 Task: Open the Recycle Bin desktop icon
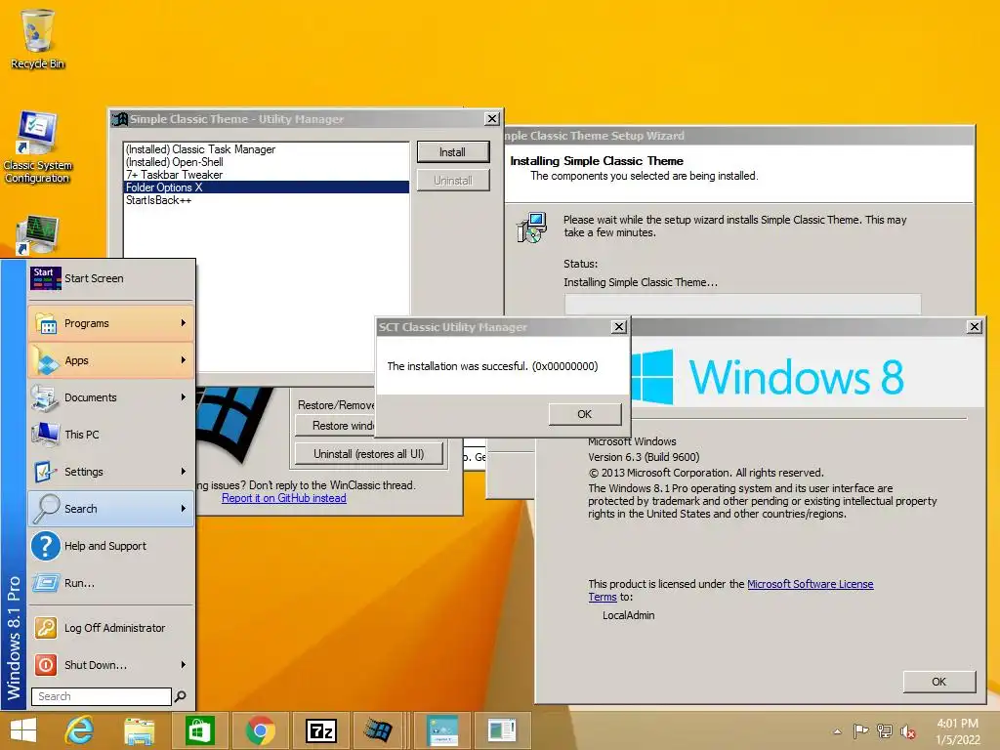[x=37, y=39]
